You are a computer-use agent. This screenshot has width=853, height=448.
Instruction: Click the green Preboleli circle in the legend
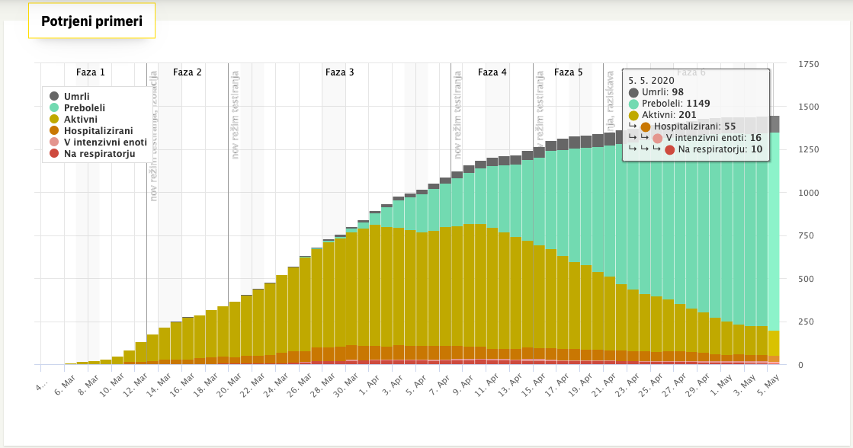[54, 108]
